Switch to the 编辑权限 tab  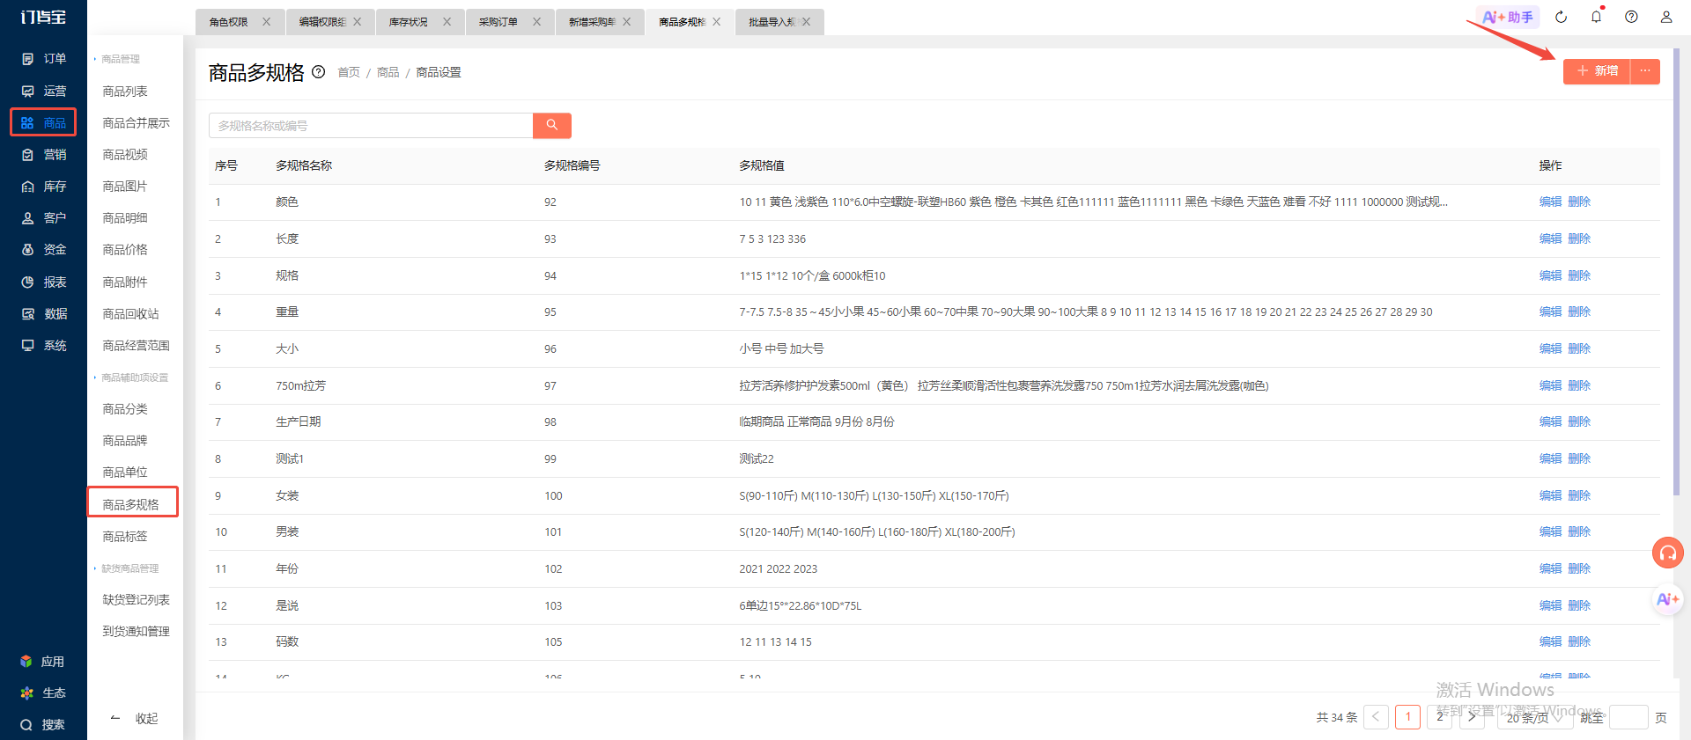322,22
